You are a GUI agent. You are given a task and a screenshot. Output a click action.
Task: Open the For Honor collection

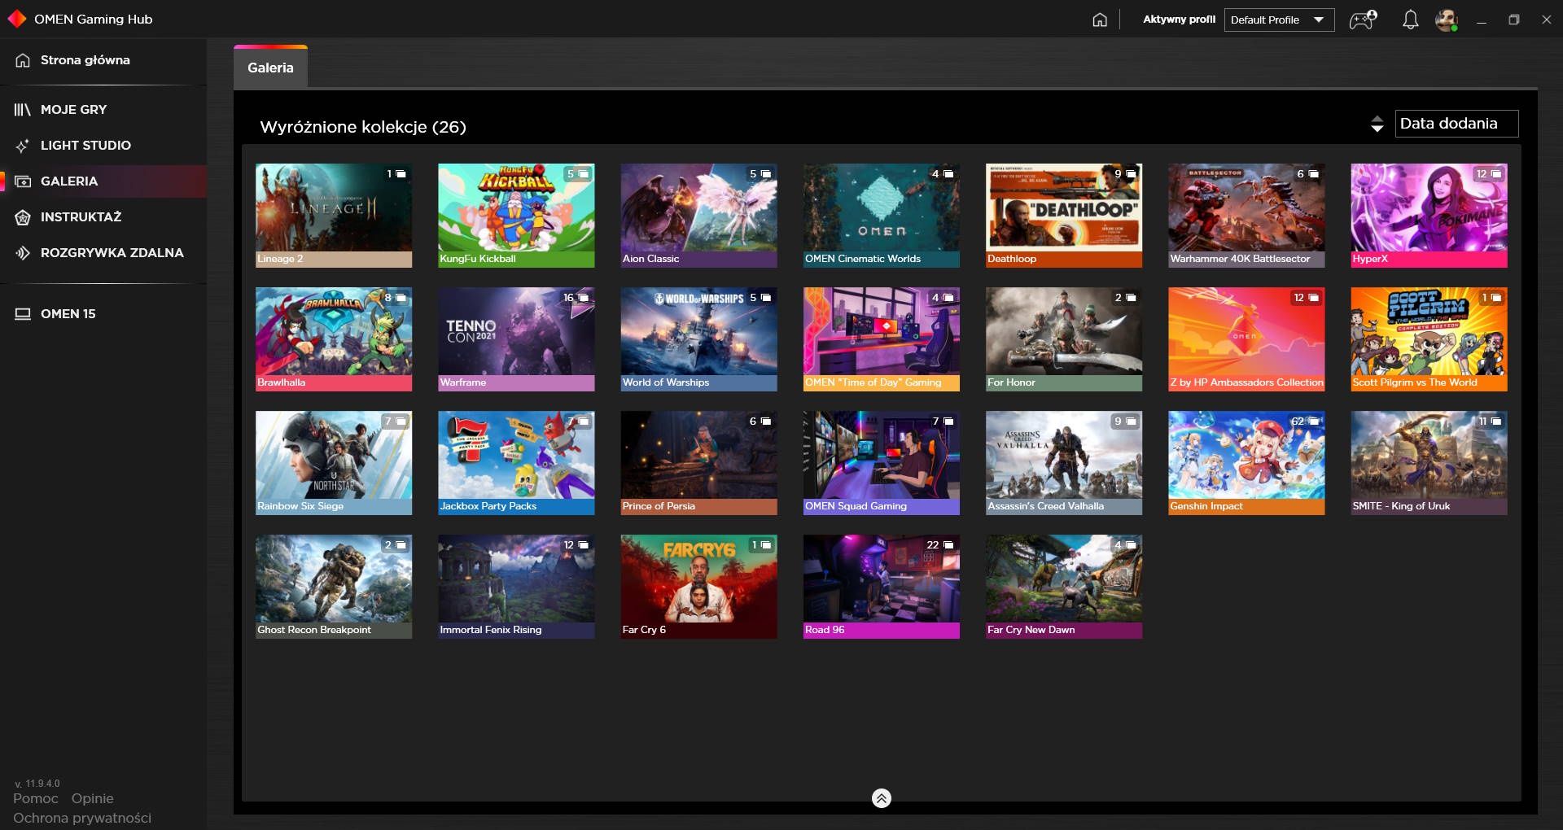point(1064,339)
